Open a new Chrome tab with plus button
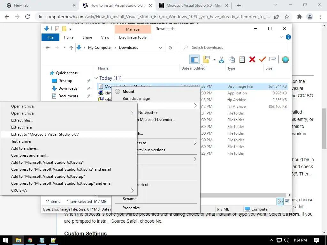 [239, 5]
